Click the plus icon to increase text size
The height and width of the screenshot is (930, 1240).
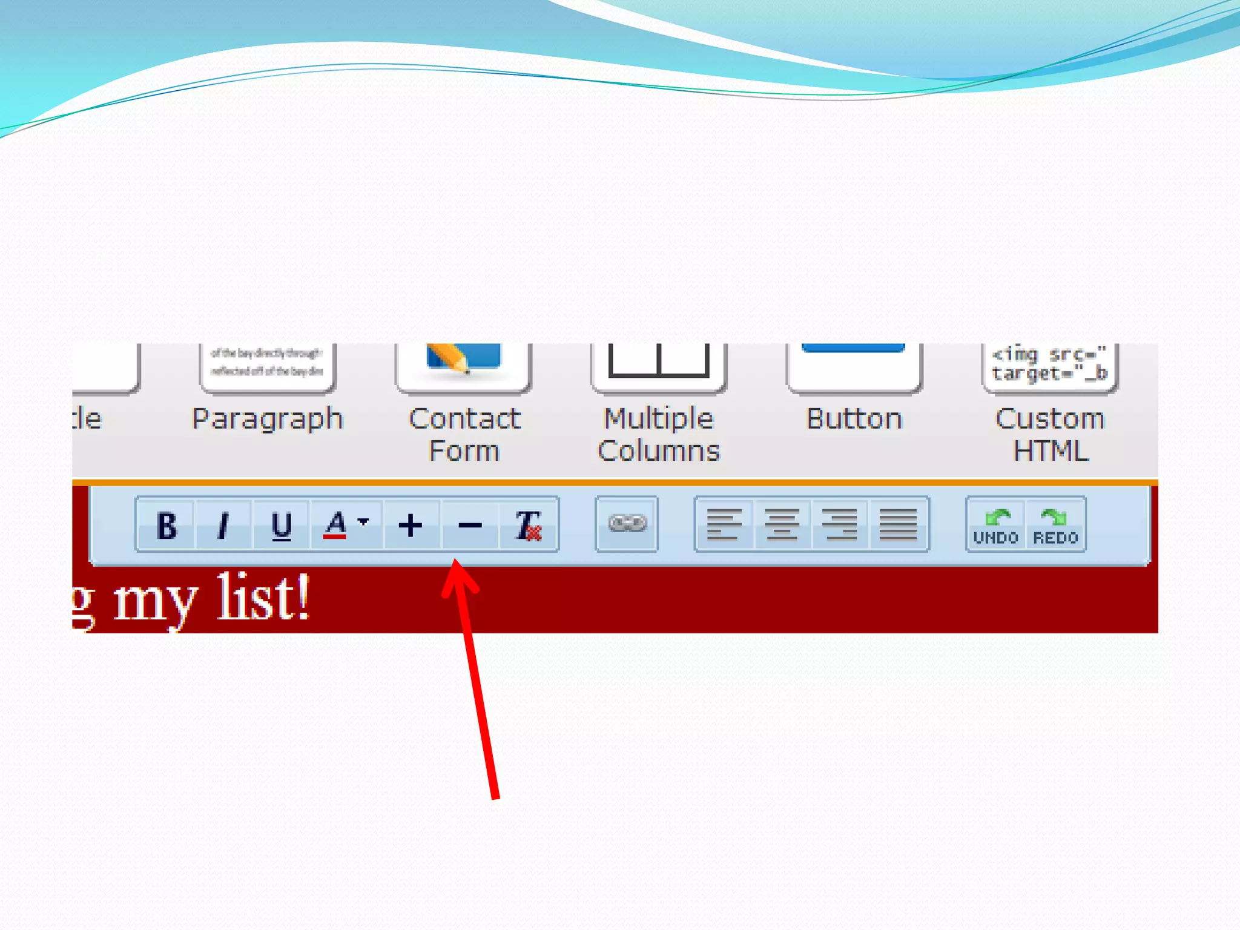pos(411,525)
